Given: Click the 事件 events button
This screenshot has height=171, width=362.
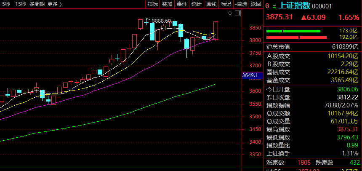Looking at the screenshot, I should click(x=182, y=4).
